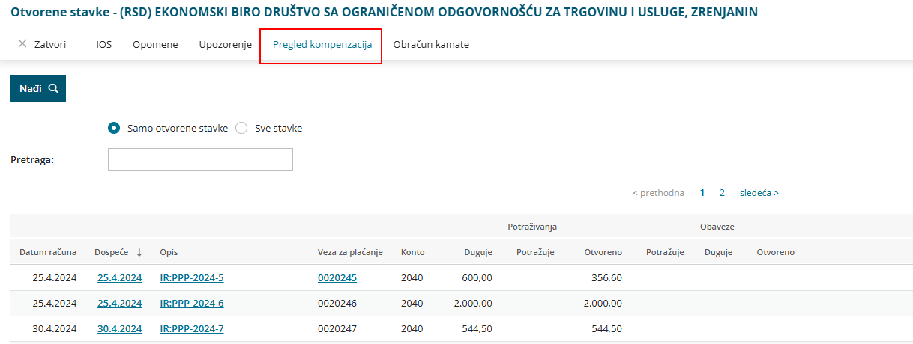The height and width of the screenshot is (344, 913).
Task: Click payment reference 0020247 cell
Action: (x=337, y=329)
